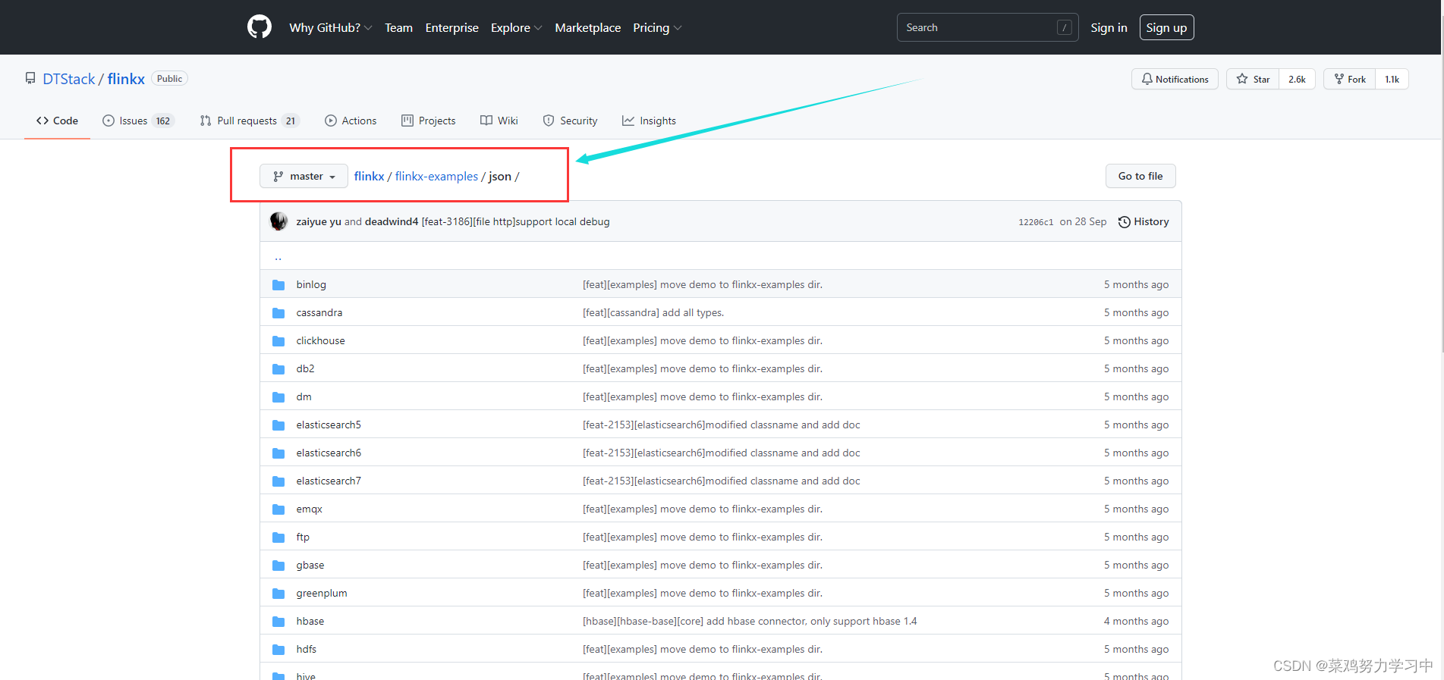Click cassandra 'add all types' commit message
The image size is (1444, 680).
(653, 312)
